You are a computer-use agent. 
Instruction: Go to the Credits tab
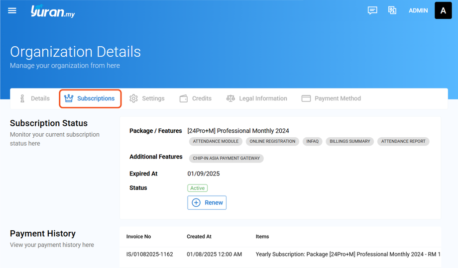pyautogui.click(x=202, y=98)
